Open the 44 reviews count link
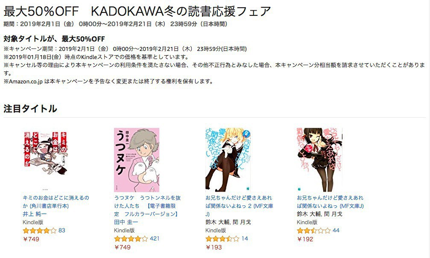Viewport: 430px width, 258px height. (x=336, y=231)
